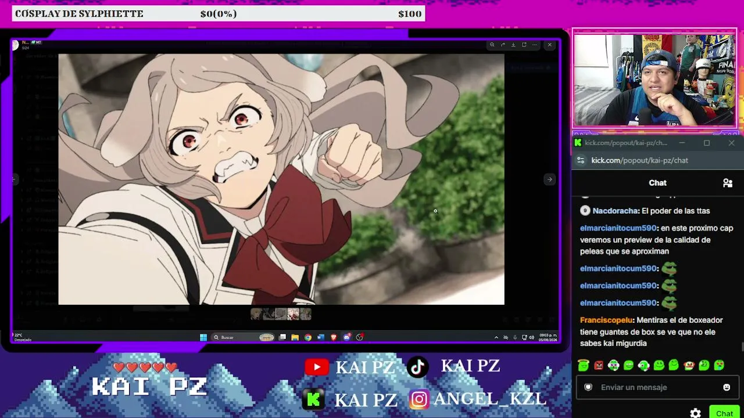Viewport: 744px width, 418px height.
Task: Open chat settings gear
Action: click(x=695, y=413)
